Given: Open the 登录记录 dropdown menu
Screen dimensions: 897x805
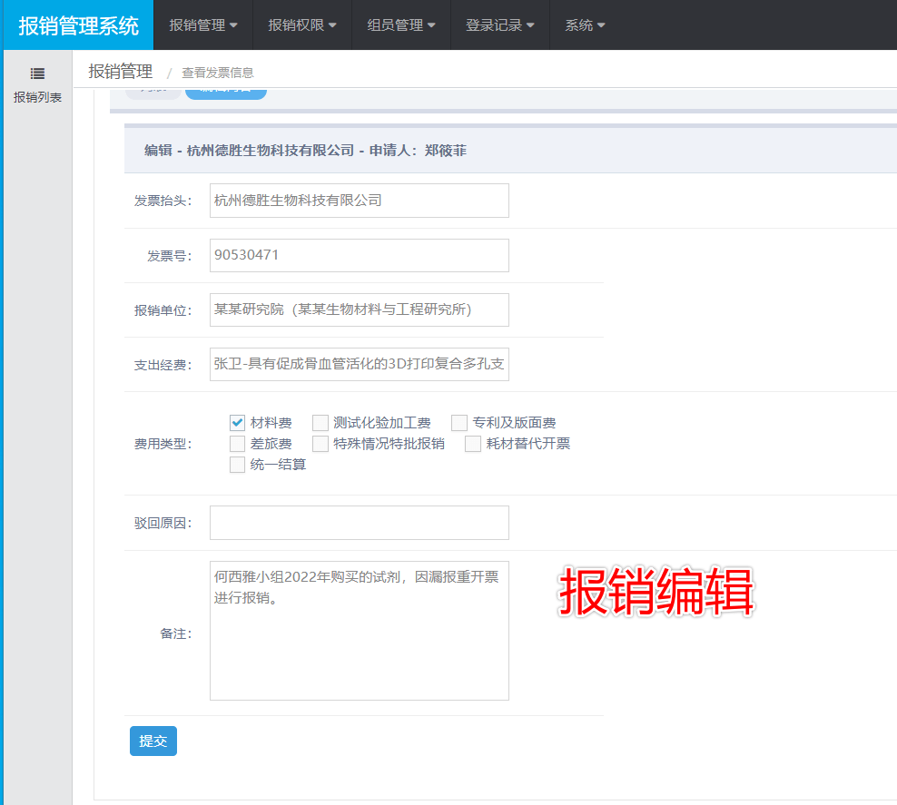Looking at the screenshot, I should (x=500, y=25).
